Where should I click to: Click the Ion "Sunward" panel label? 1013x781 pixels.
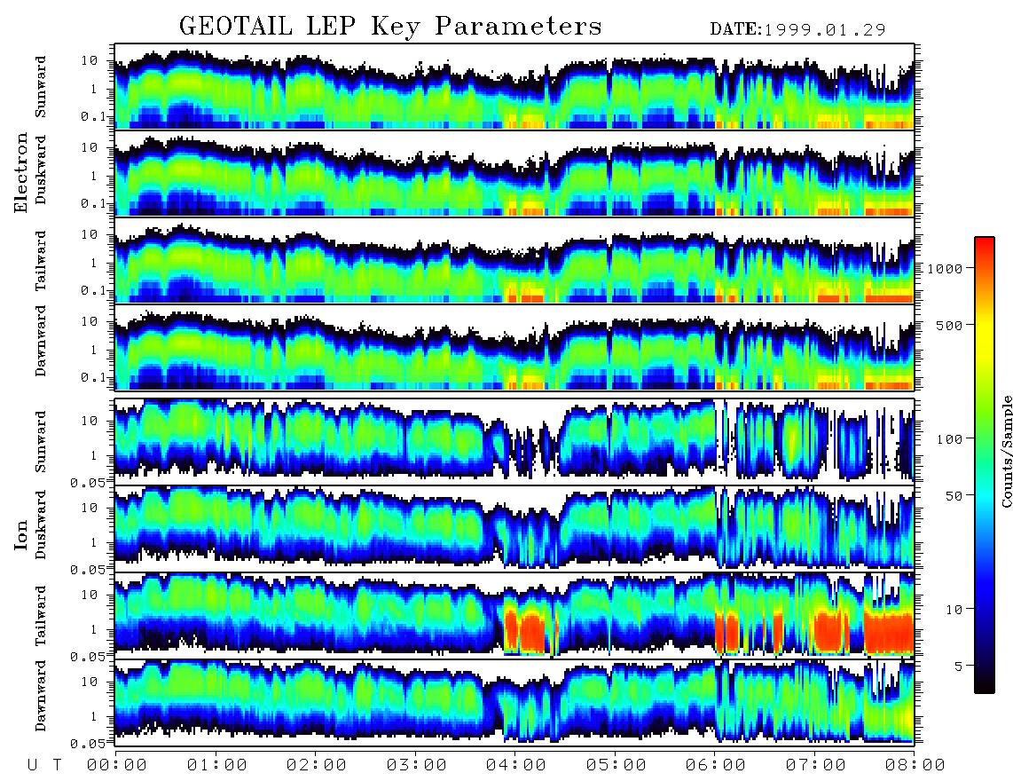pyautogui.click(x=41, y=441)
